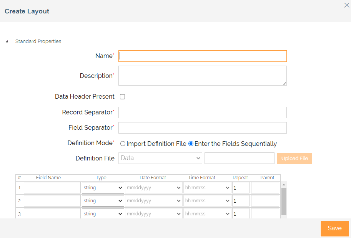Viewport: 351px width, 238px height.
Task: Click the Save button
Action: pos(334,228)
